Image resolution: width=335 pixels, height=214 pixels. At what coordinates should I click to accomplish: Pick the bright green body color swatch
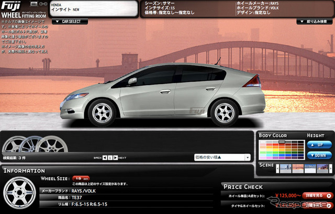tap(276, 152)
